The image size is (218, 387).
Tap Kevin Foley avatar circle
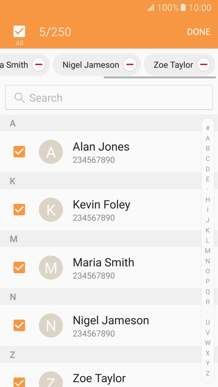[x=51, y=210]
